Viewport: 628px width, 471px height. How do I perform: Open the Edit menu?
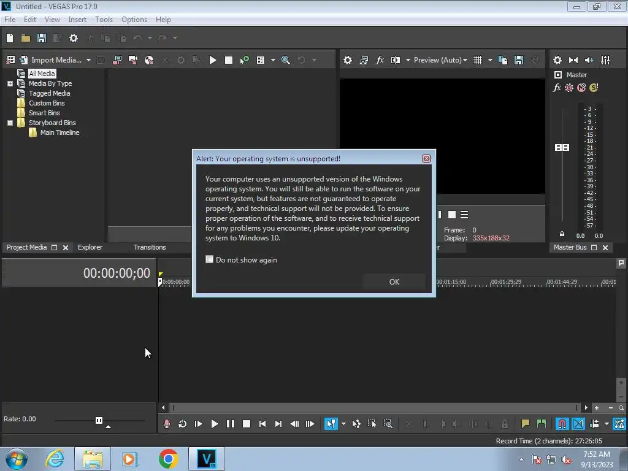pyautogui.click(x=29, y=19)
